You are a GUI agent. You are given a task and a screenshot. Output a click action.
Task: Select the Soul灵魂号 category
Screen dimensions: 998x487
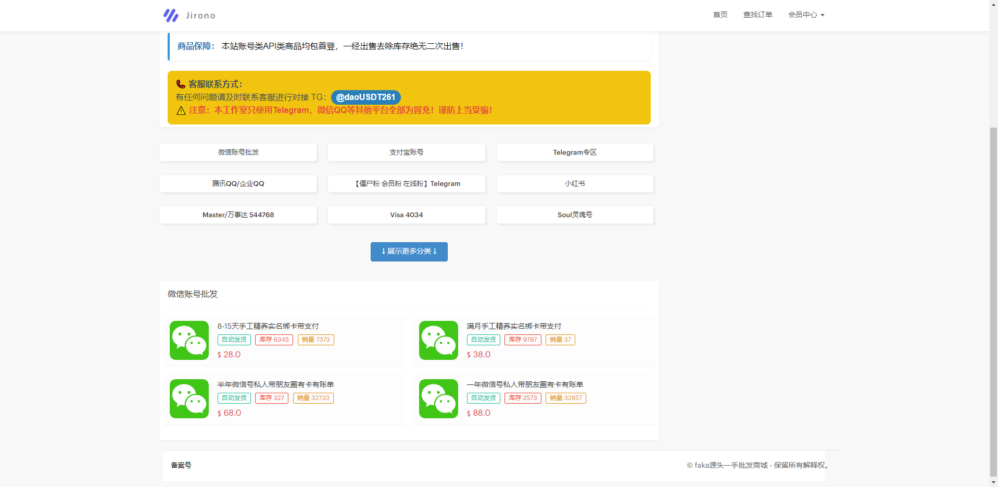tap(575, 215)
